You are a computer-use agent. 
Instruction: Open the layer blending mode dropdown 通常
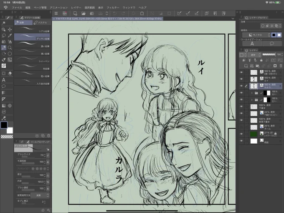click(x=254, y=55)
